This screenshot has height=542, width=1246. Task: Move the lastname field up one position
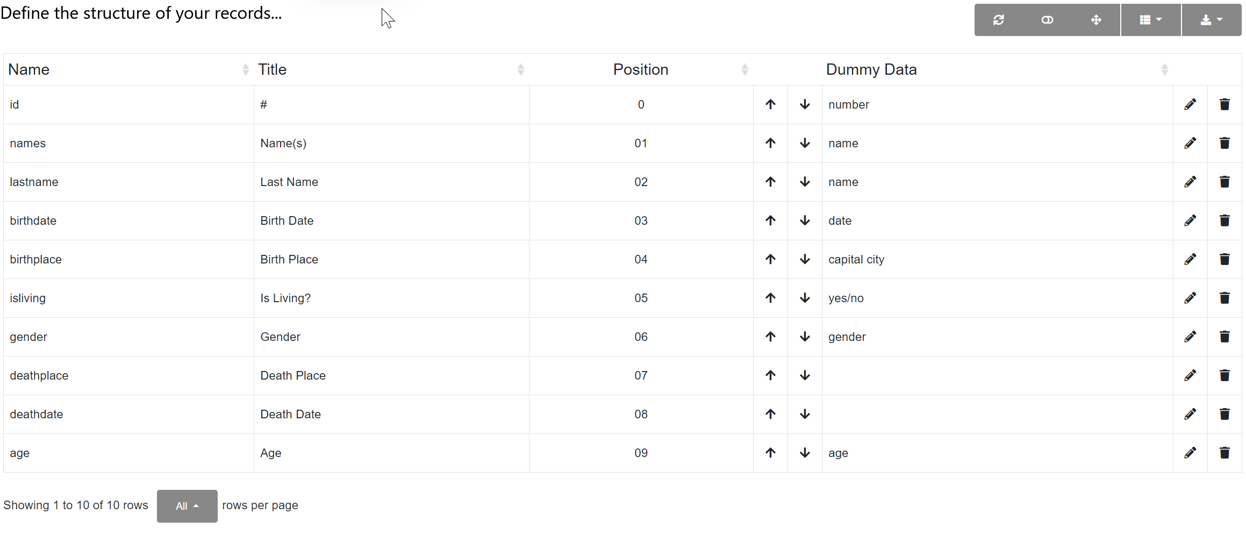click(x=770, y=182)
